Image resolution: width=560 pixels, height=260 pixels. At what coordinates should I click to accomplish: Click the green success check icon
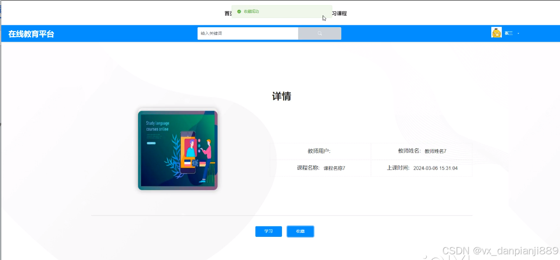pos(239,11)
